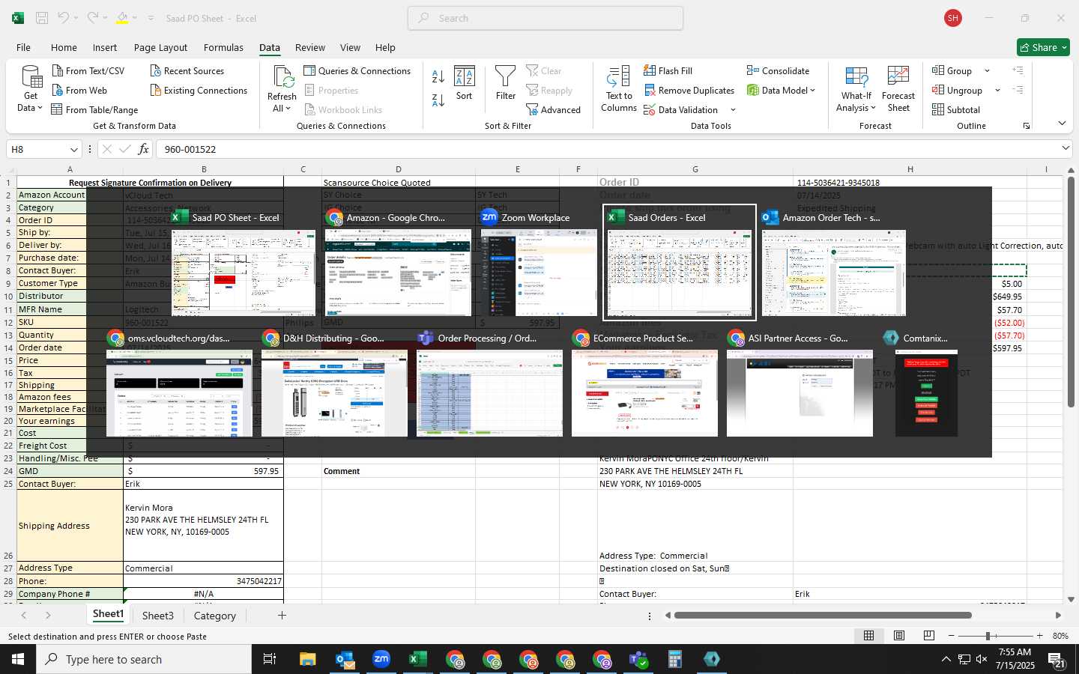1079x674 pixels.
Task: Click the horizontal scrollbar thumb
Action: pos(823,616)
